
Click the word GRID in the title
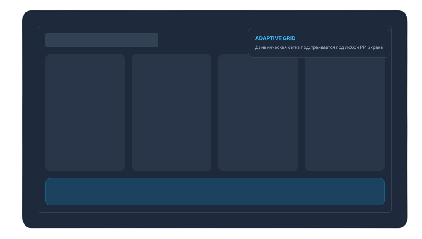point(289,38)
